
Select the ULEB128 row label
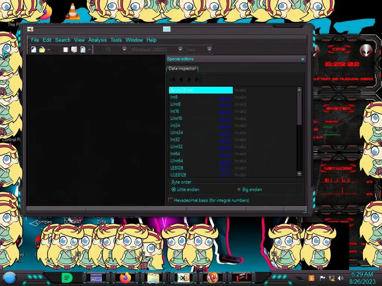[x=178, y=175]
